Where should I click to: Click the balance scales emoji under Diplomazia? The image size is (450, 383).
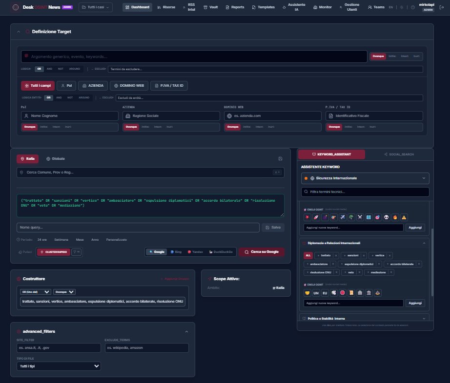pos(378,293)
